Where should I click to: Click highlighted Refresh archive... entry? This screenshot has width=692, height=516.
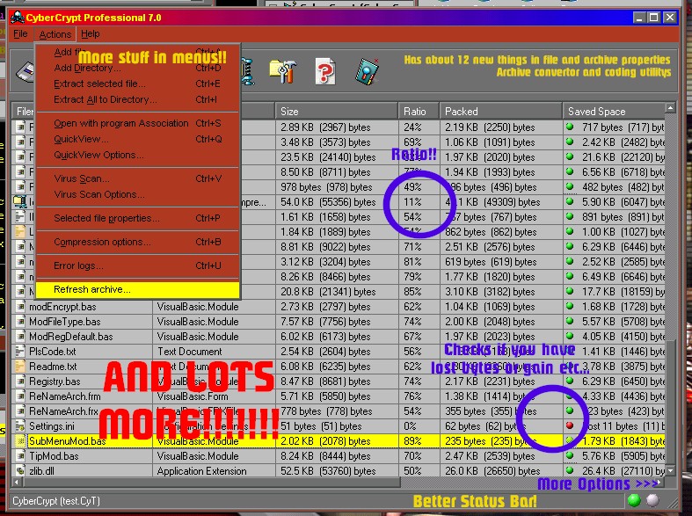point(137,290)
